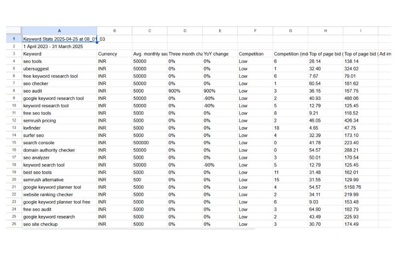This screenshot has width=397, height=265.
Task: Click the 'Keyword' header cell
Action: pyautogui.click(x=59, y=54)
